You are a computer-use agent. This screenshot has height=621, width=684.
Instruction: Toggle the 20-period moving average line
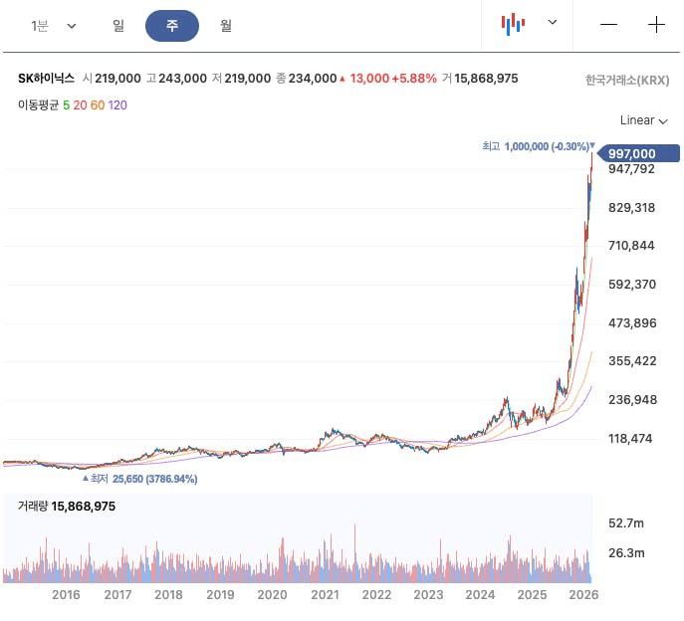(x=79, y=104)
